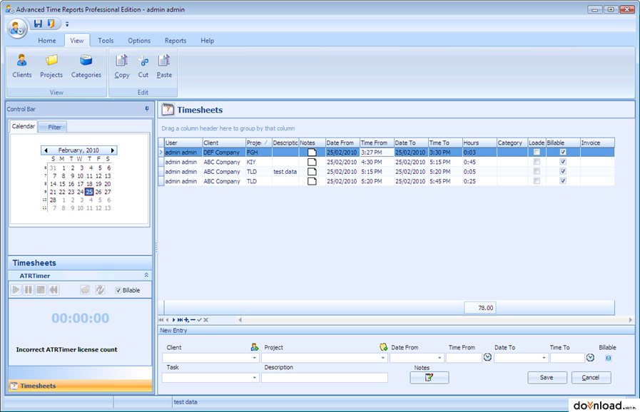Switch to the Tools ribbon tab

coord(106,41)
